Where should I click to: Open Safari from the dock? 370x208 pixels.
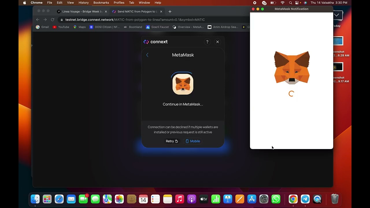click(59, 199)
